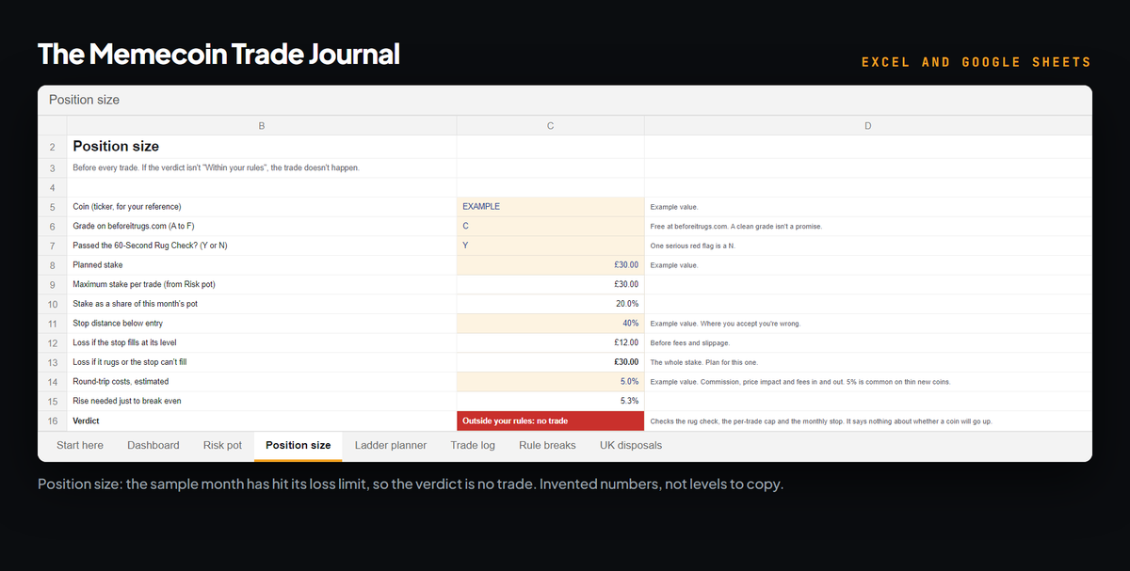Select row 11 header
Viewport: 1130px width, 571px height.
coord(52,324)
